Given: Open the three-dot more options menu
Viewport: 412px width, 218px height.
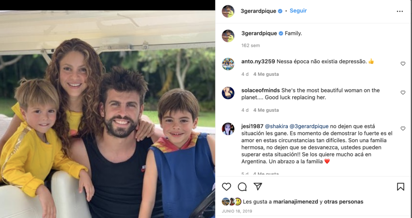Looking at the screenshot, I should coord(400,11).
